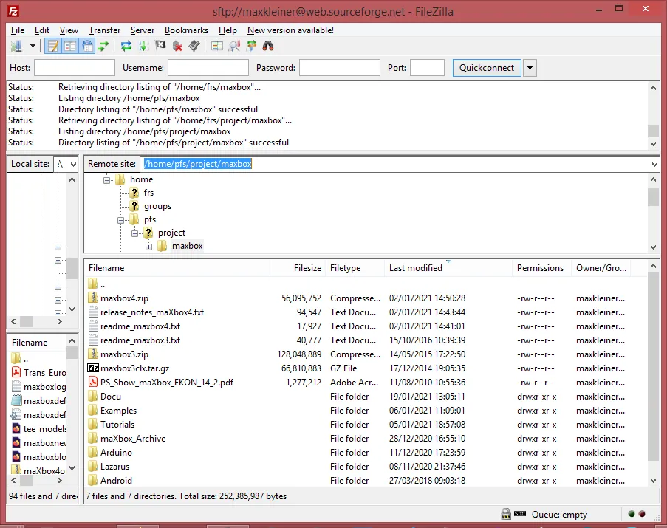This screenshot has width=667, height=528.
Task: Toggle synchronized browsing
Action: (x=252, y=46)
